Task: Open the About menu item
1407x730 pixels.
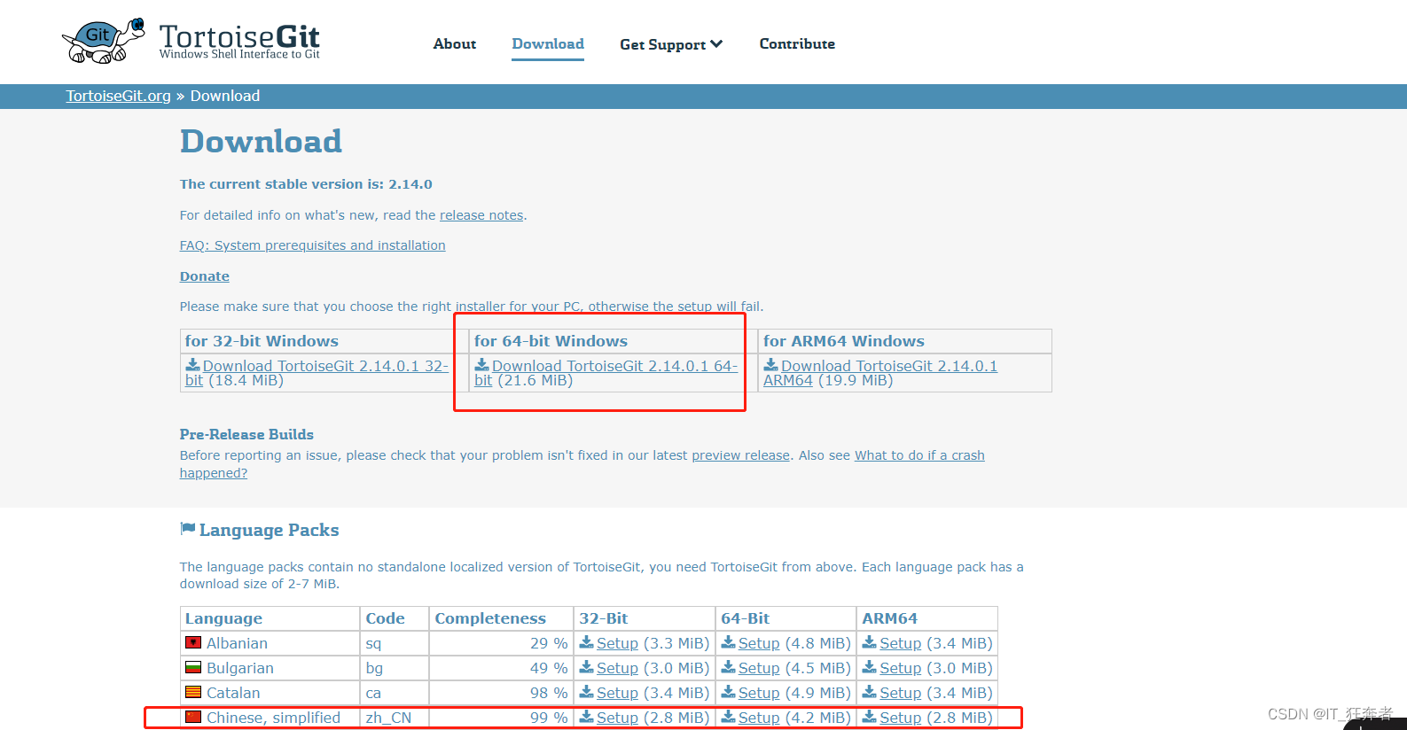Action: pyautogui.click(x=455, y=43)
